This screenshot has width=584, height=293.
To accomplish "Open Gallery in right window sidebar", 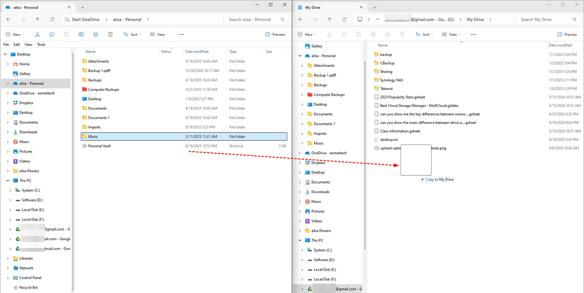I will pos(317,46).
